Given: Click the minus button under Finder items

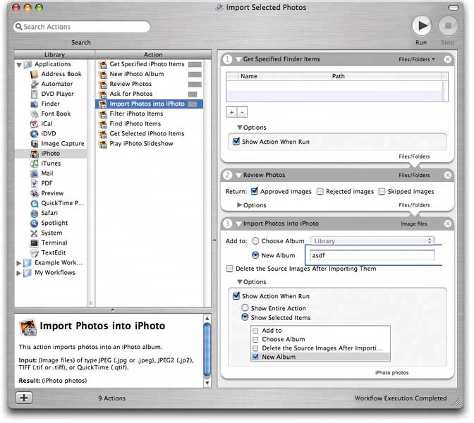Looking at the screenshot, I should tap(242, 112).
